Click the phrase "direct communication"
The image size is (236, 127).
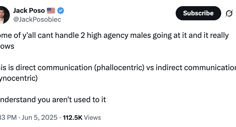click(x=54, y=68)
